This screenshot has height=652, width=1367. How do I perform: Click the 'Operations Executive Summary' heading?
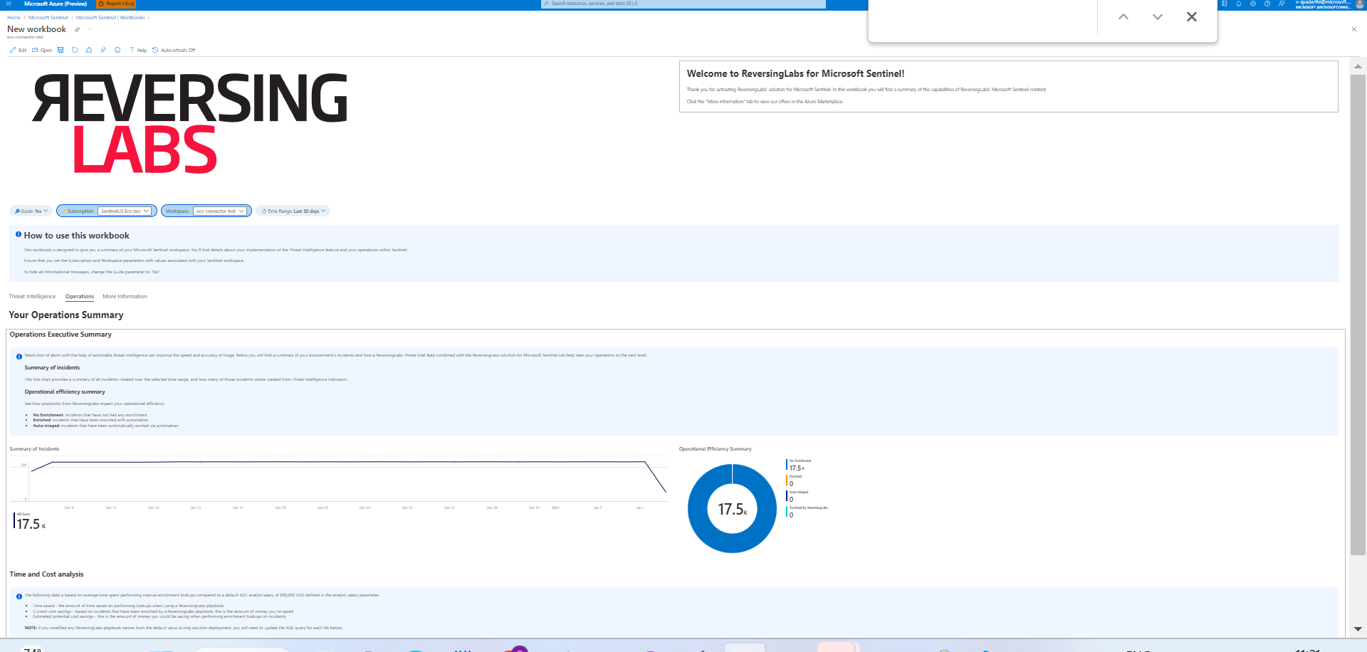(61, 335)
